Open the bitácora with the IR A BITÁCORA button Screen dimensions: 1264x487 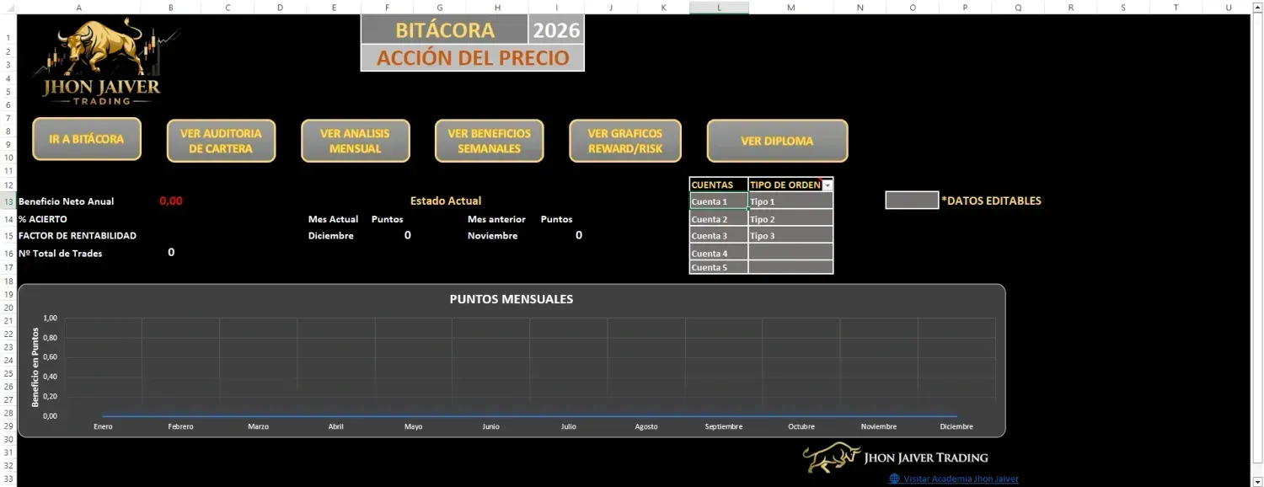(x=87, y=137)
